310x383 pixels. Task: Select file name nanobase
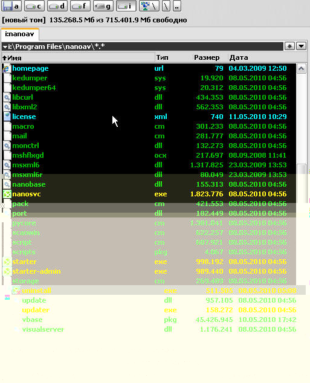[x=29, y=184]
